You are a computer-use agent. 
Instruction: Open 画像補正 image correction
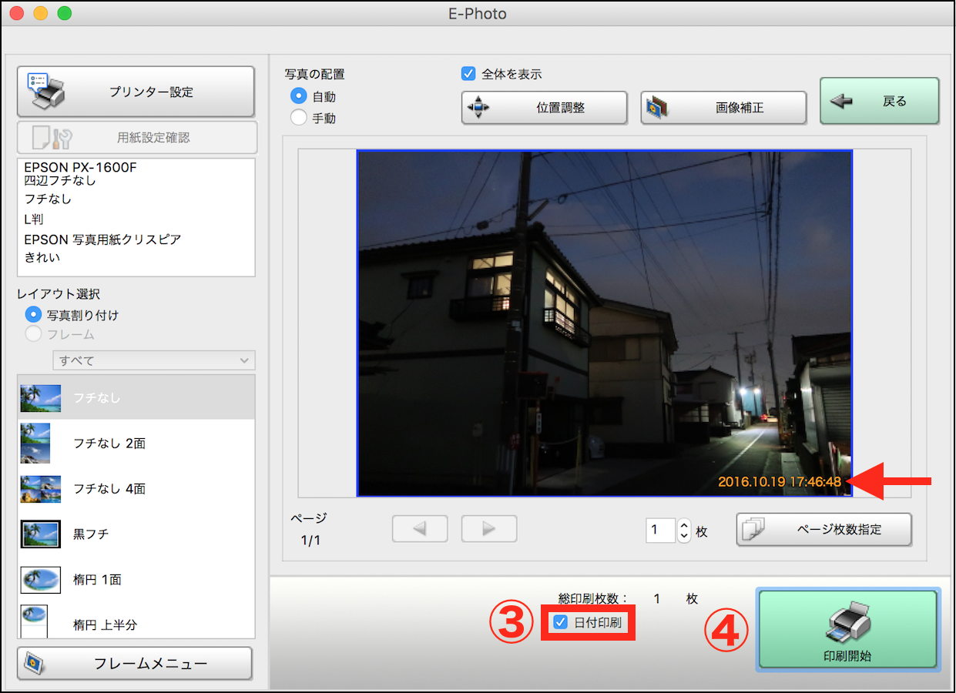723,108
